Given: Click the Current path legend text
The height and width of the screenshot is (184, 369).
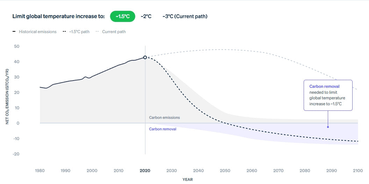Looking at the screenshot, I should 114,32.
